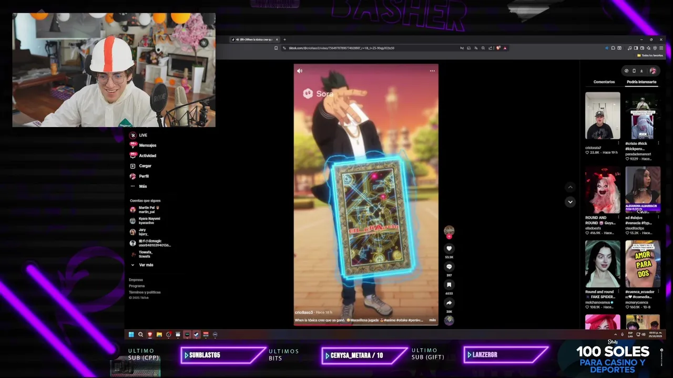The width and height of the screenshot is (673, 378).
Task: Share the video with arrow icon
Action: click(449, 303)
